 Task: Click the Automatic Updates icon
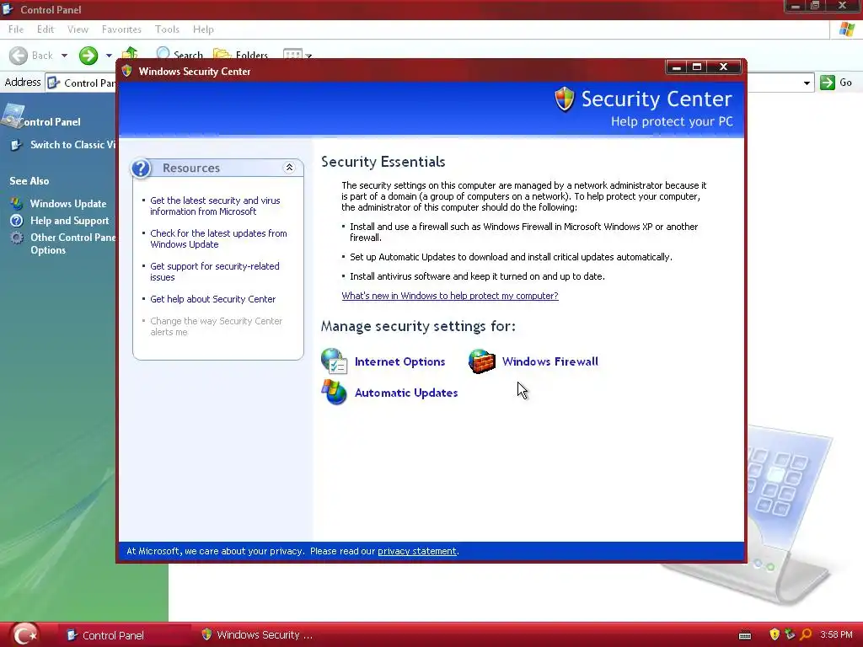coord(334,393)
